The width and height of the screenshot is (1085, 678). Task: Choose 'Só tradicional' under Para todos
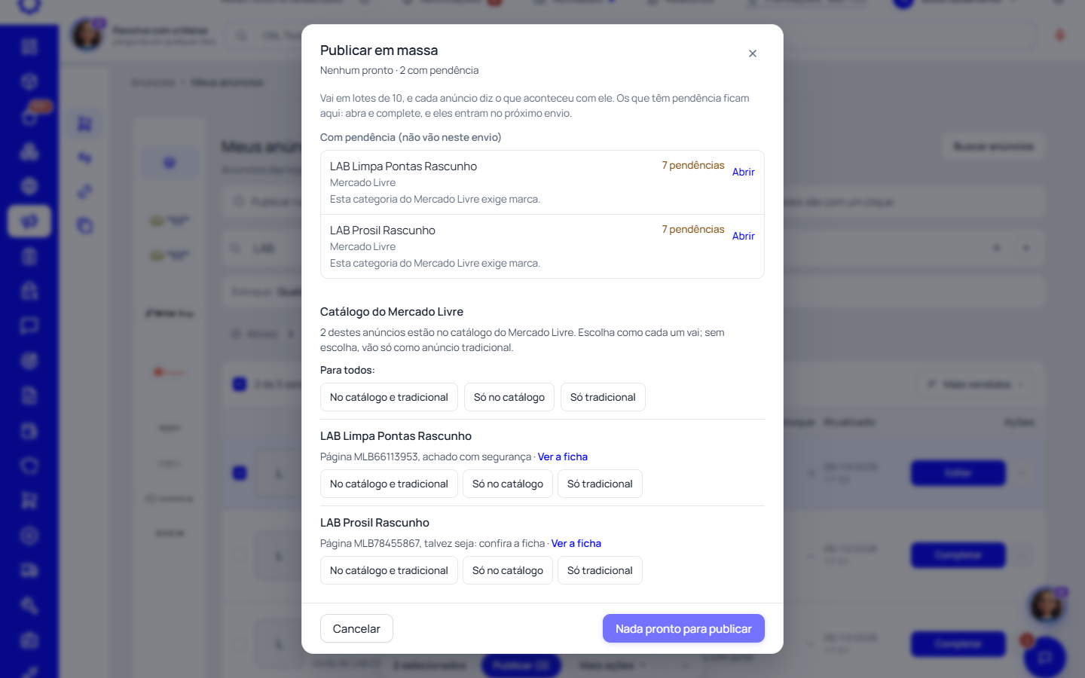click(603, 397)
